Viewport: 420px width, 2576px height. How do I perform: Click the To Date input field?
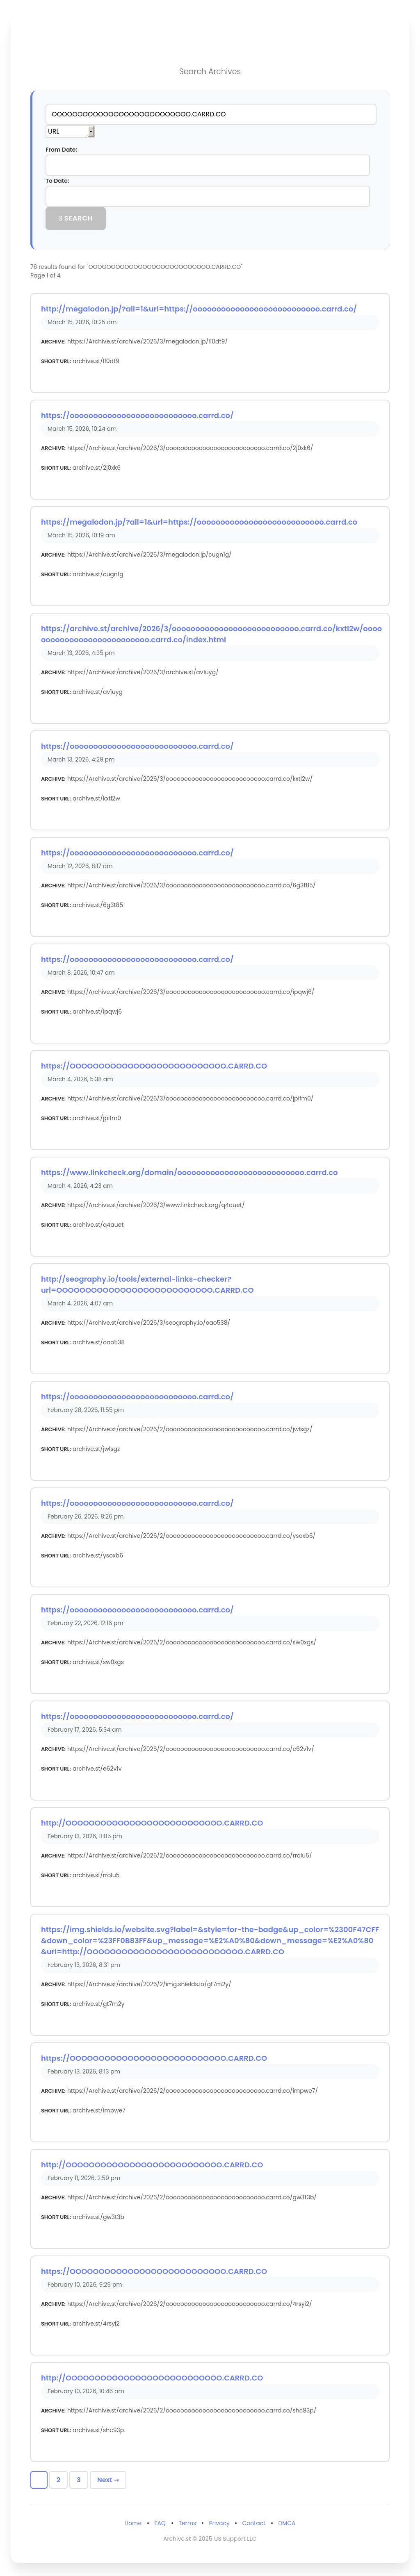click(207, 197)
